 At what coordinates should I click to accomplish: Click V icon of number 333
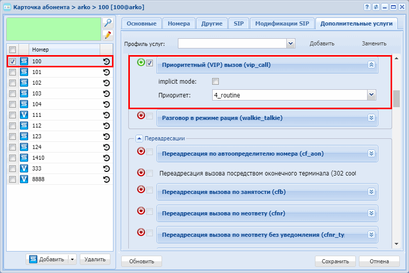pos(24,169)
